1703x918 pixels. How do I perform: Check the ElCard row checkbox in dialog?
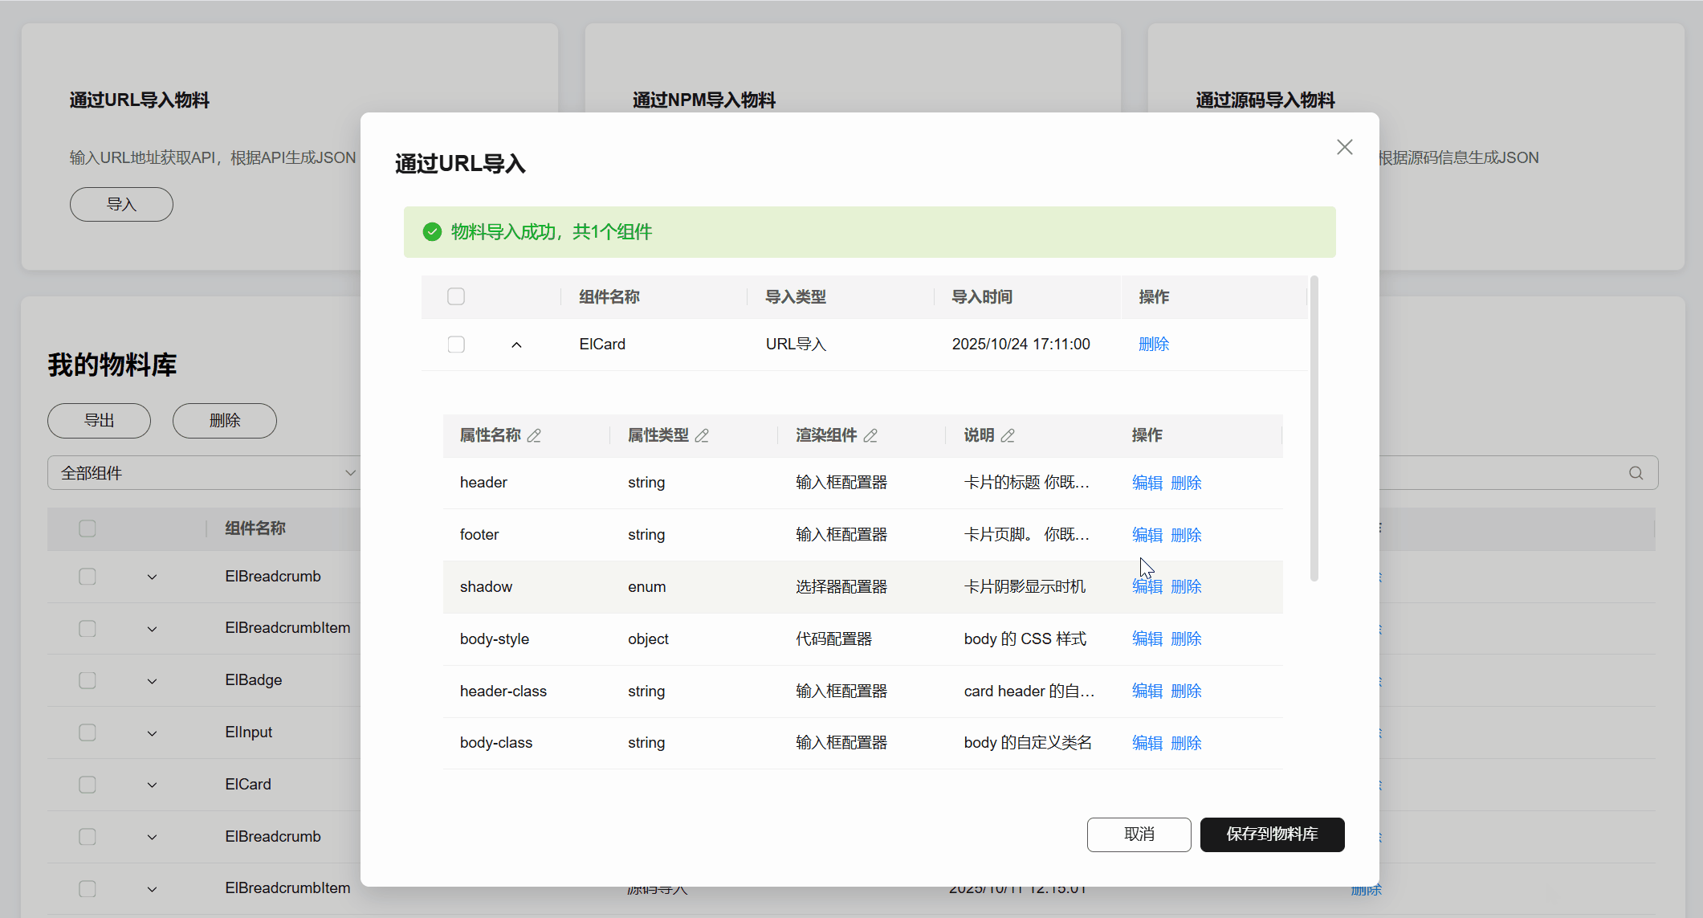pyautogui.click(x=456, y=345)
